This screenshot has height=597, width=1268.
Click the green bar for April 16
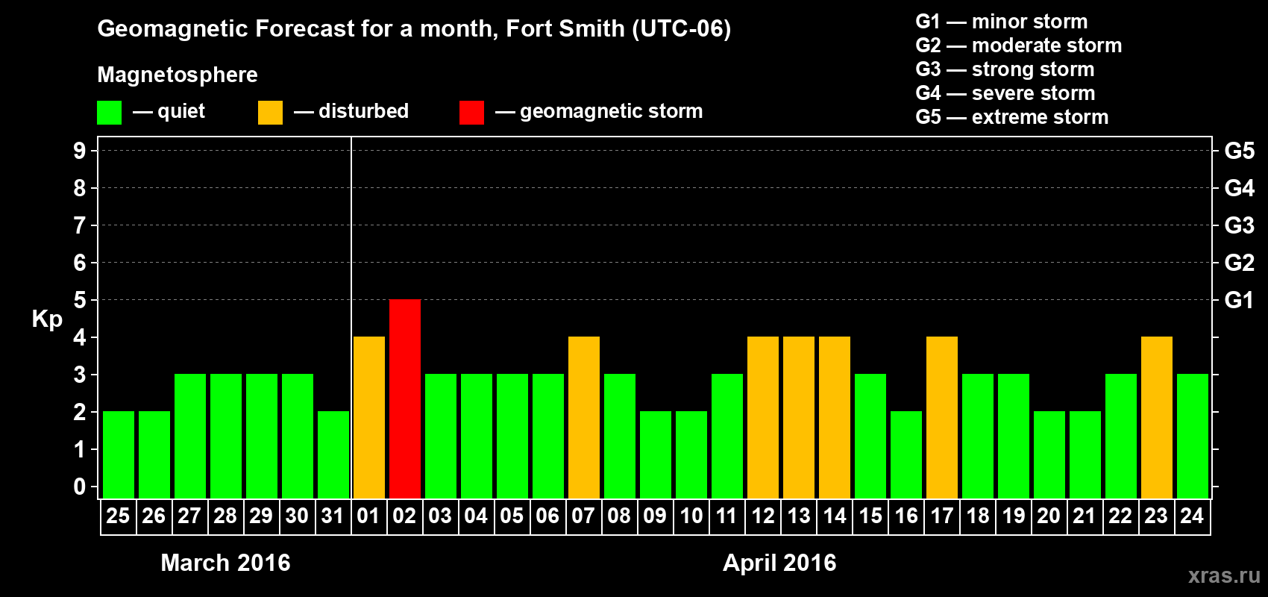[906, 454]
